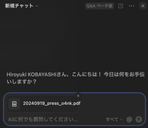This screenshot has width=148, height=128.
Task: Focus the AIに何でも質問してください input field
Action: click(x=55, y=119)
